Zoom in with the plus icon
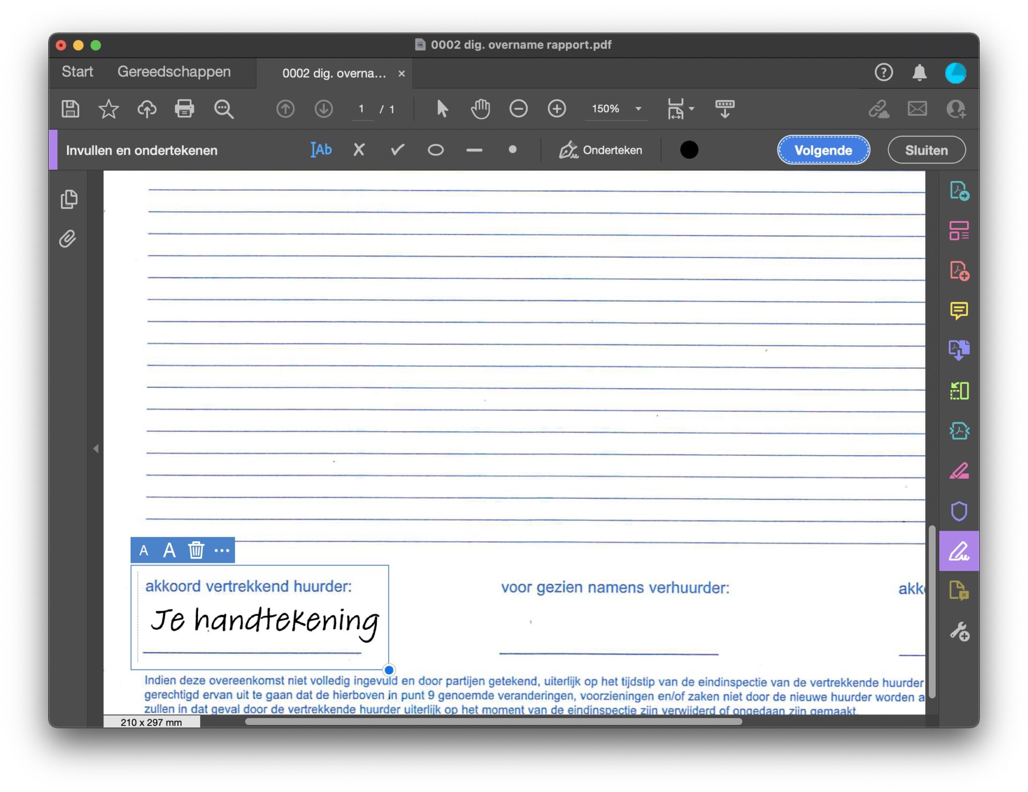The image size is (1028, 792). click(557, 109)
